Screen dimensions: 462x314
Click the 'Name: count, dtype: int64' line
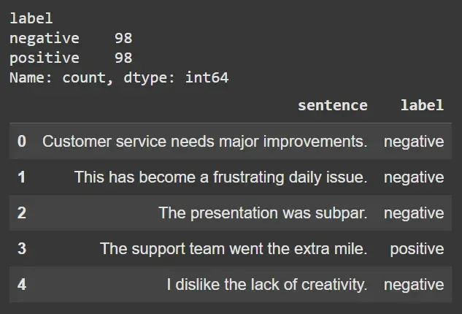(119, 77)
